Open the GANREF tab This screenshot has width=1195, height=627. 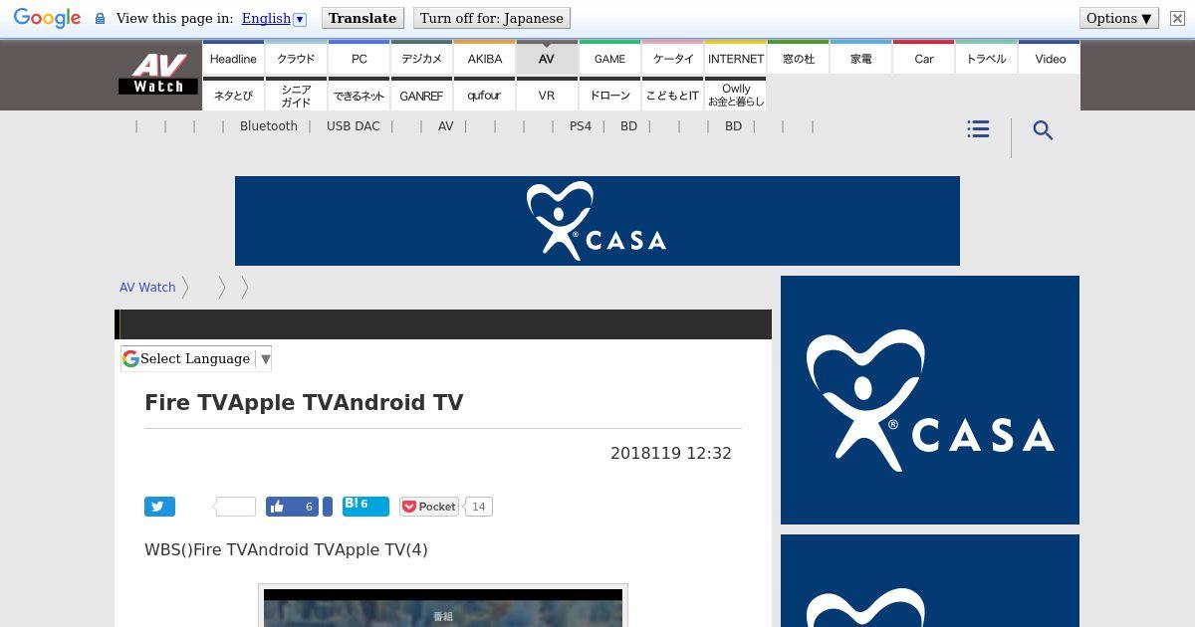pyautogui.click(x=421, y=95)
